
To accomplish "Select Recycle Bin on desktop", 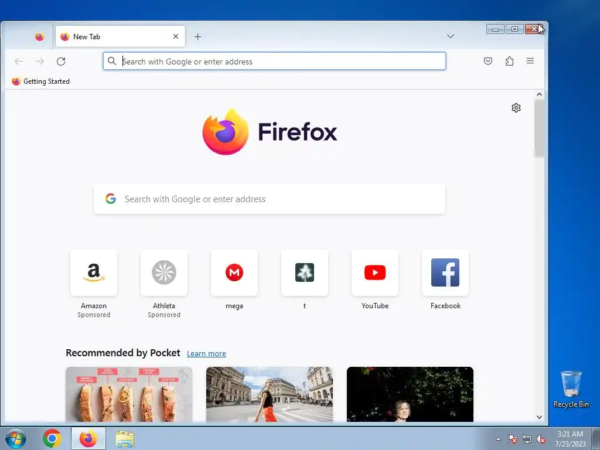I will [571, 389].
